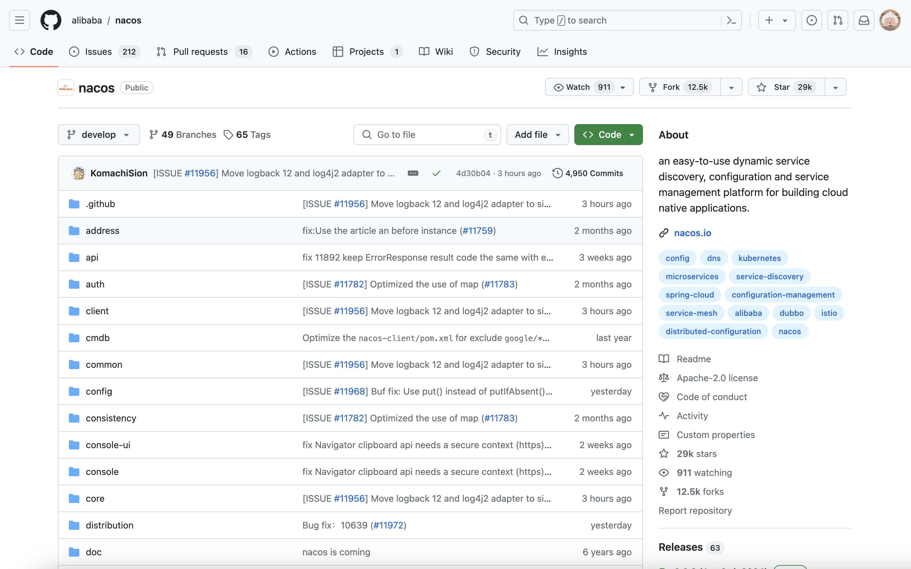
Task: Click the Code of conduct heart icon
Action: (664, 397)
